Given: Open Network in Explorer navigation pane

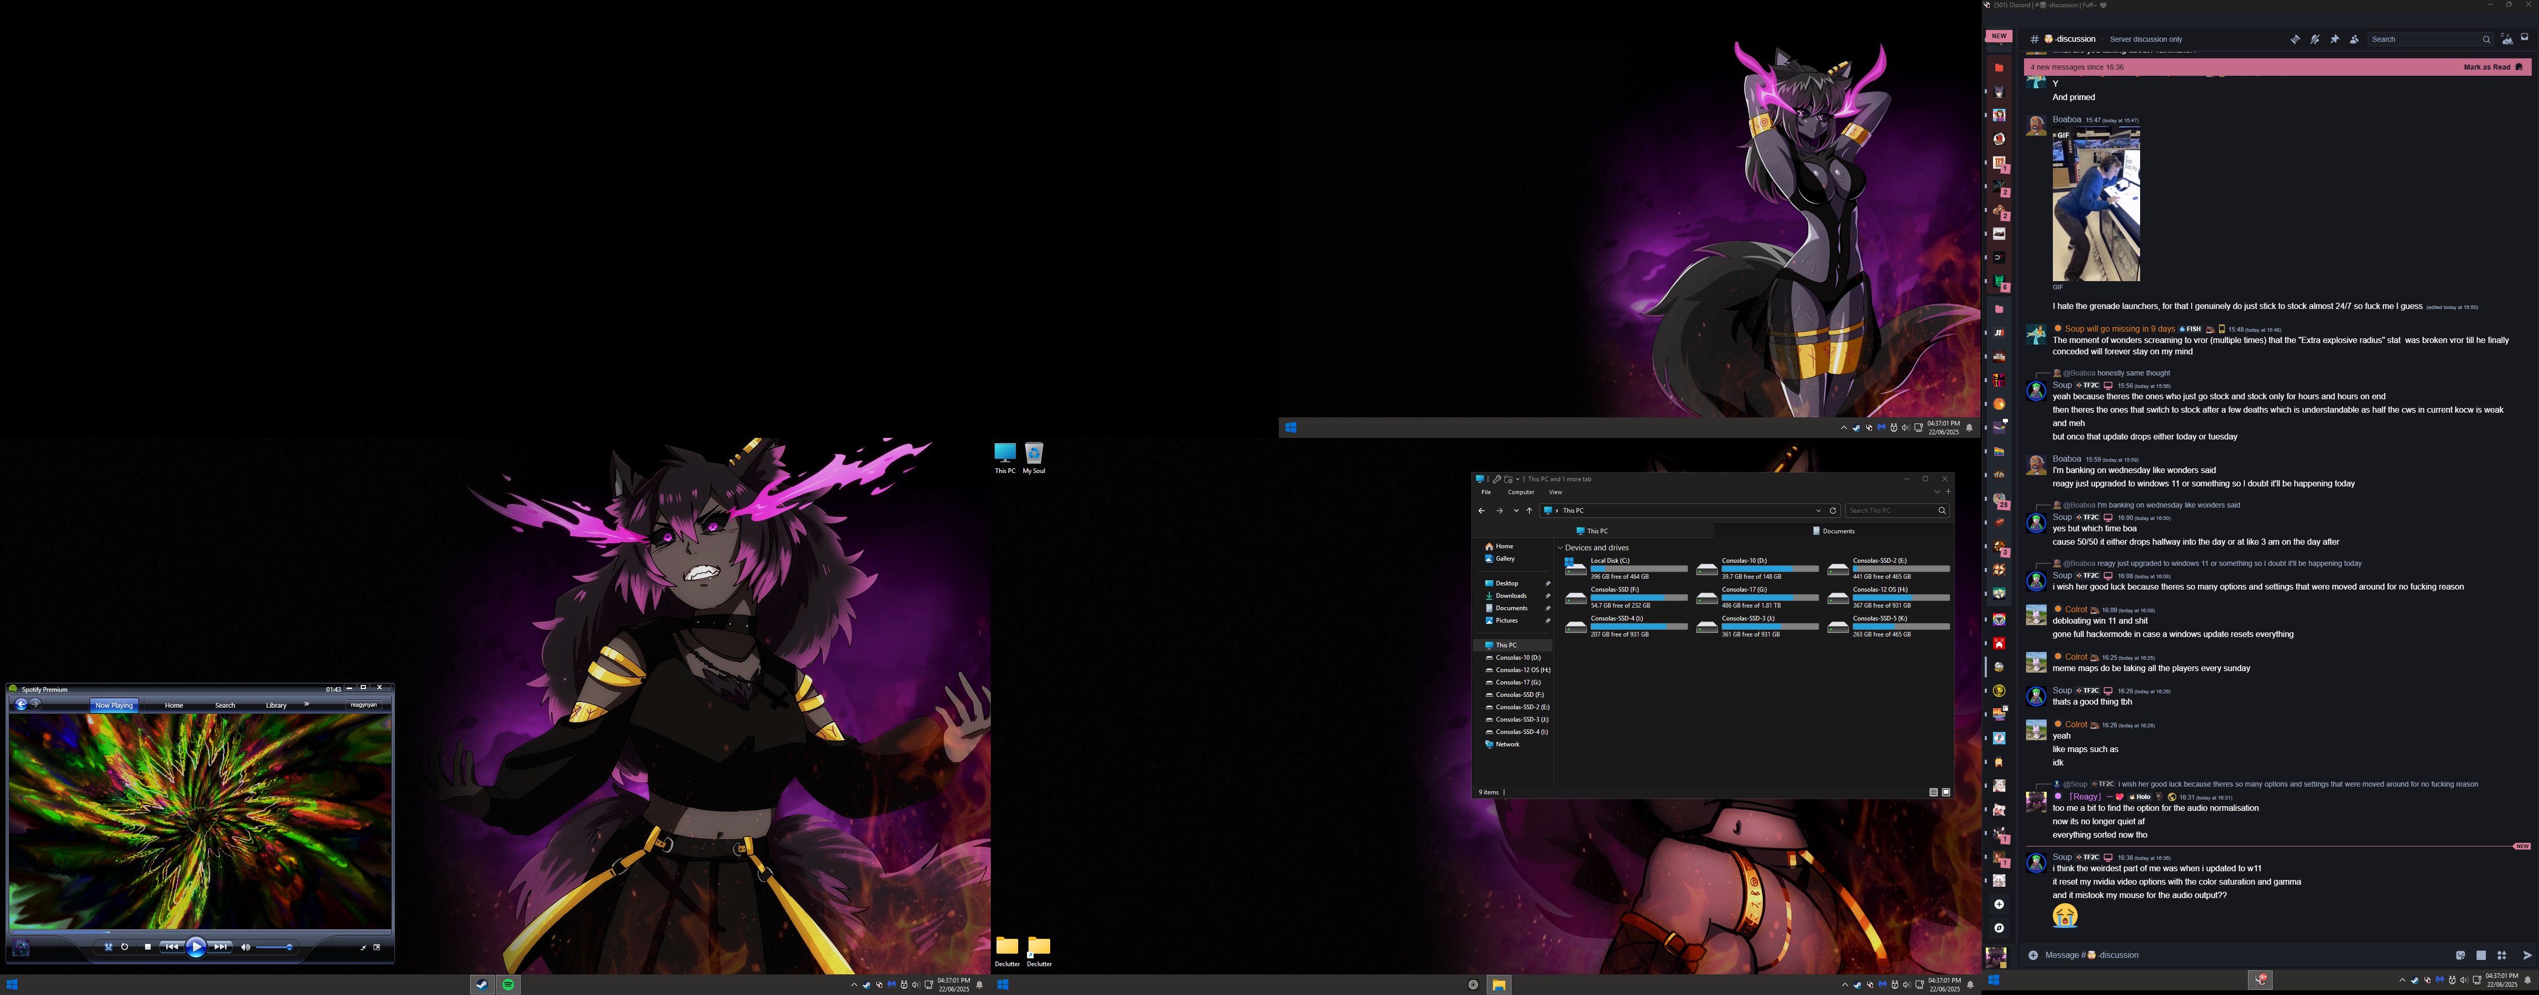Looking at the screenshot, I should point(1502,745).
